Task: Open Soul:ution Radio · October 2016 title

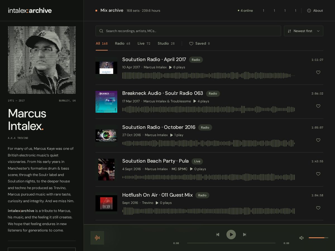Action: [159, 127]
